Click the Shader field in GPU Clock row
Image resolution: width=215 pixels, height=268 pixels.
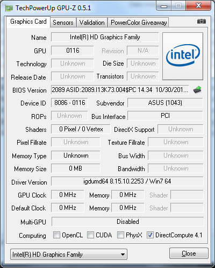187,195
